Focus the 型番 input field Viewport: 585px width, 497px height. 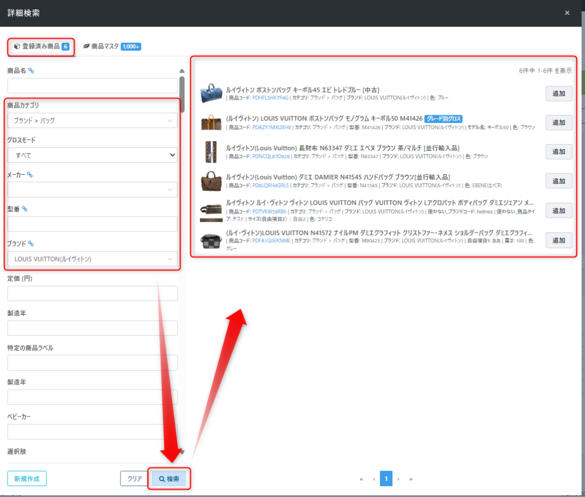(93, 224)
